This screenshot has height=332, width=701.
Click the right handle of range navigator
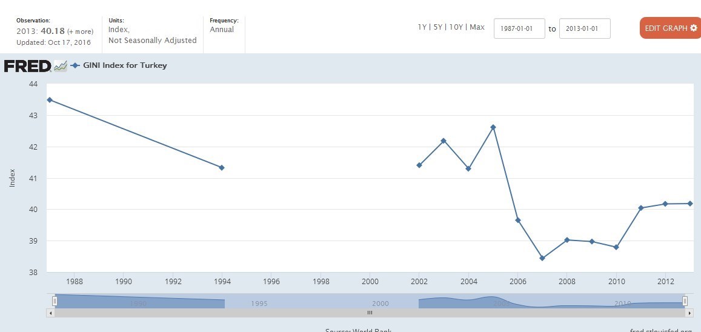pos(685,300)
